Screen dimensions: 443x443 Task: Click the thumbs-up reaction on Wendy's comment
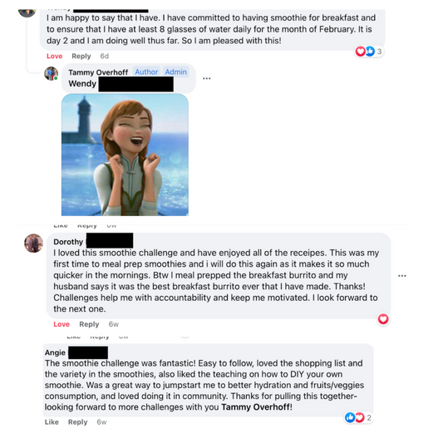[370, 52]
